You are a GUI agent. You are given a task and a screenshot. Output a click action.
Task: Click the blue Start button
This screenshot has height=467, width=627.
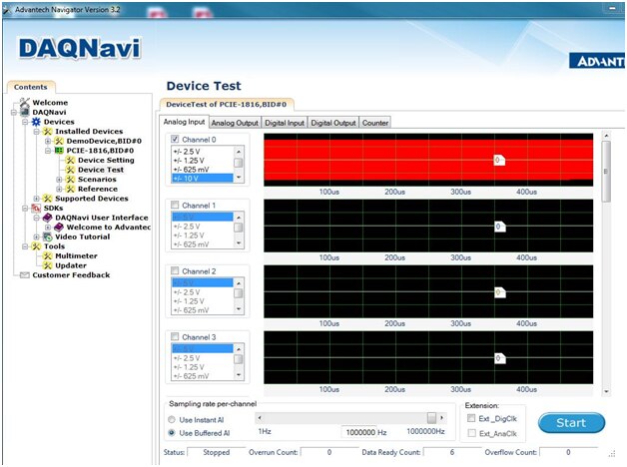pyautogui.click(x=571, y=423)
